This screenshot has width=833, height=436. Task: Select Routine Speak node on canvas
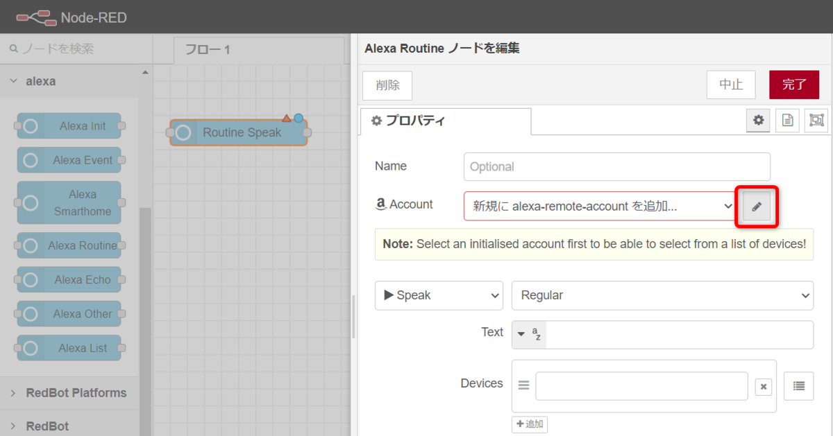238,132
